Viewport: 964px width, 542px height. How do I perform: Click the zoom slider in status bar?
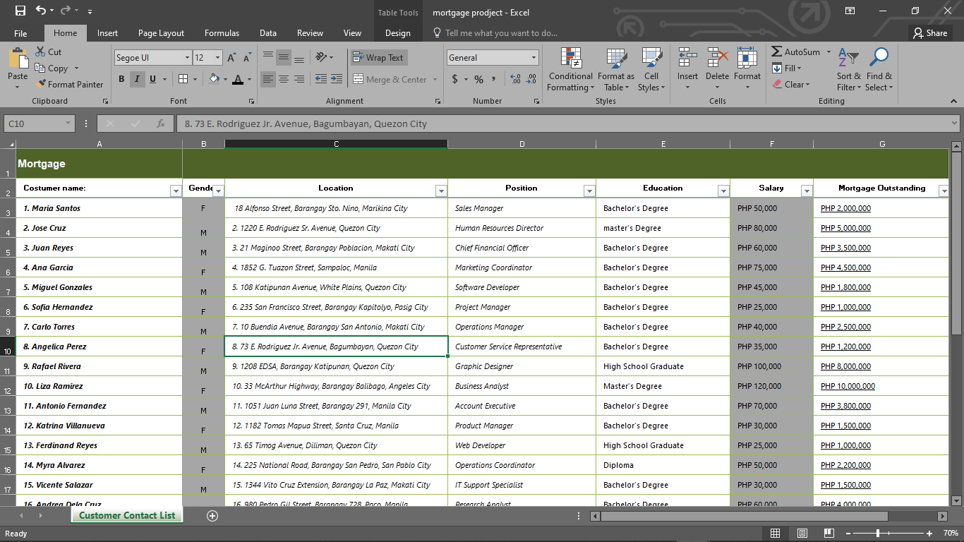(877, 534)
